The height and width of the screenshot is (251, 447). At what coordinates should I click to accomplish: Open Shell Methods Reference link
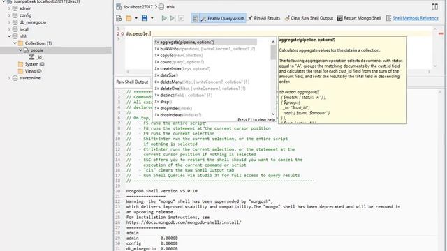[x=416, y=18]
